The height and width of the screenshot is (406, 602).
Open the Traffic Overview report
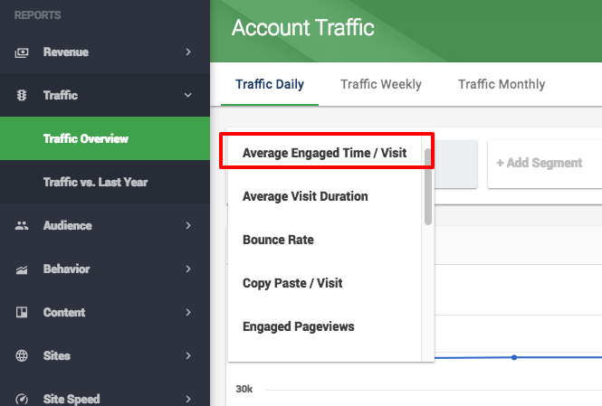105,138
